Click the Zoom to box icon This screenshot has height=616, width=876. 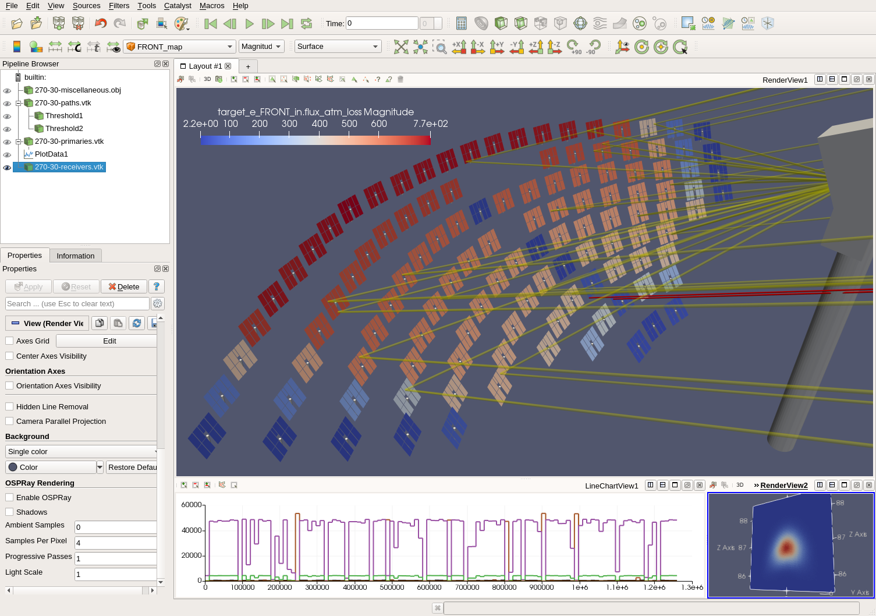pyautogui.click(x=440, y=47)
